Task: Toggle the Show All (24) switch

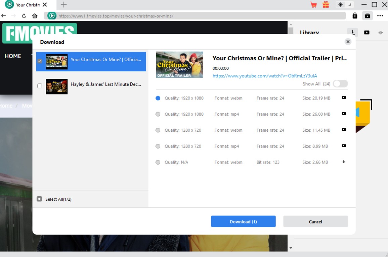Action: tap(340, 84)
